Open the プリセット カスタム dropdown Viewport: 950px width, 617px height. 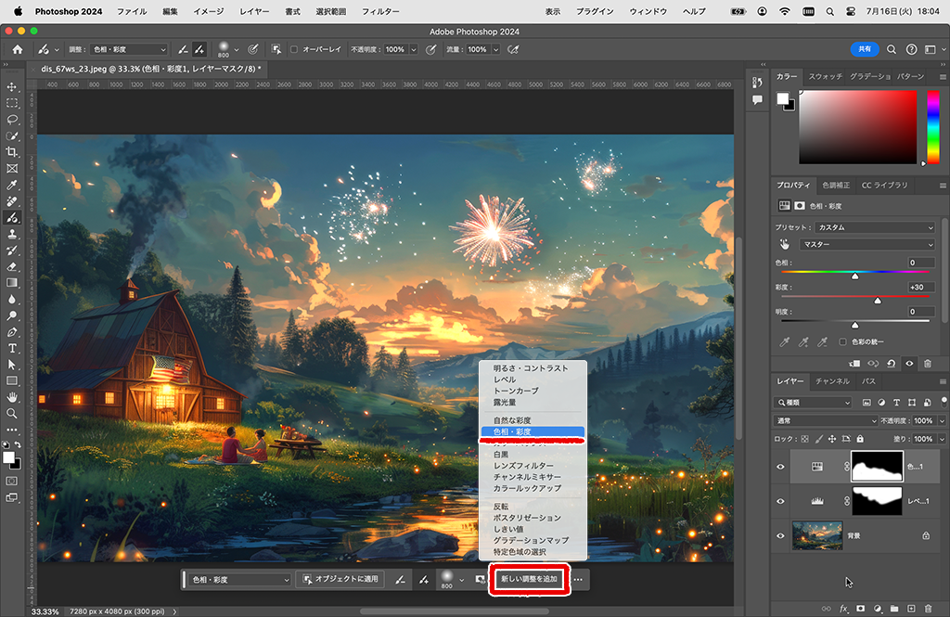[875, 227]
